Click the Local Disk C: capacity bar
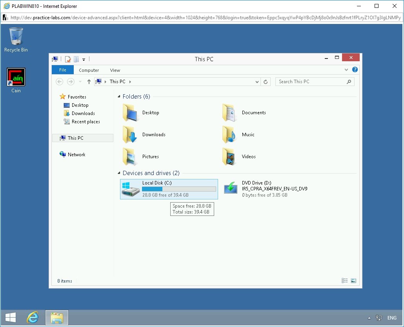 tap(178, 189)
